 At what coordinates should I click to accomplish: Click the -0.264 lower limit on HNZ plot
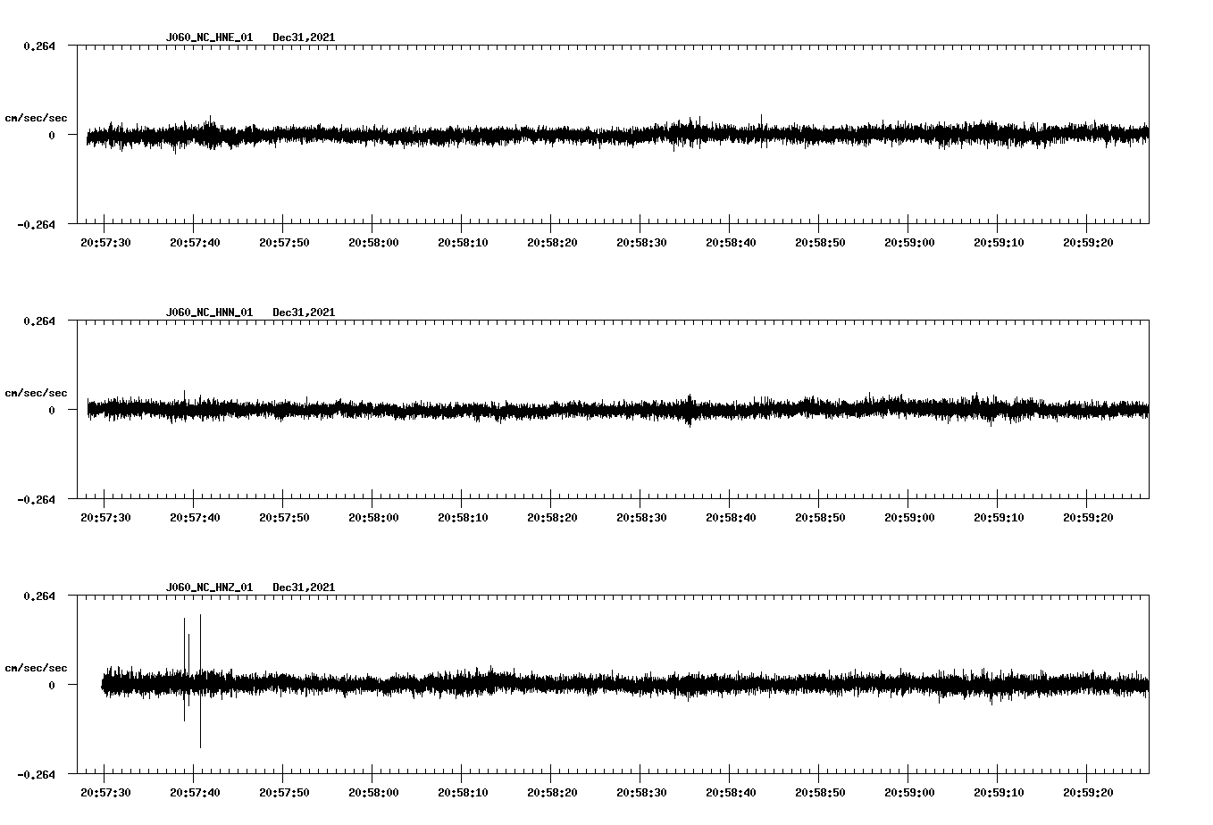pos(36,775)
